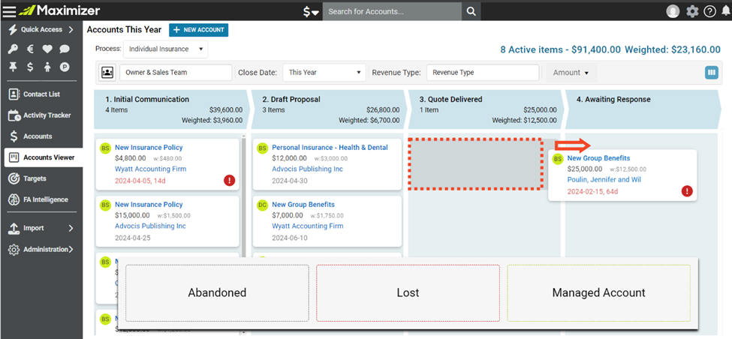Expand the Quick Access chevron
This screenshot has width=732, height=339.
click(x=71, y=30)
